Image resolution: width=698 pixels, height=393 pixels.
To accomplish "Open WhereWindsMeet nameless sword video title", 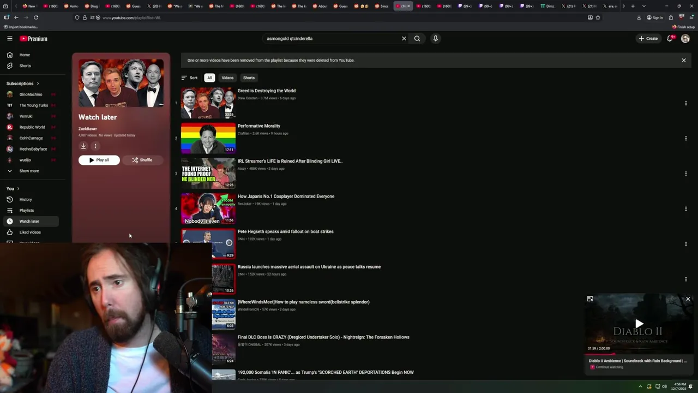I will [x=303, y=302].
